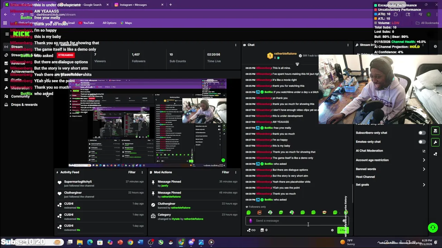Click the stream preview thumbnail
The width and height of the screenshot is (442, 248).
147,123
